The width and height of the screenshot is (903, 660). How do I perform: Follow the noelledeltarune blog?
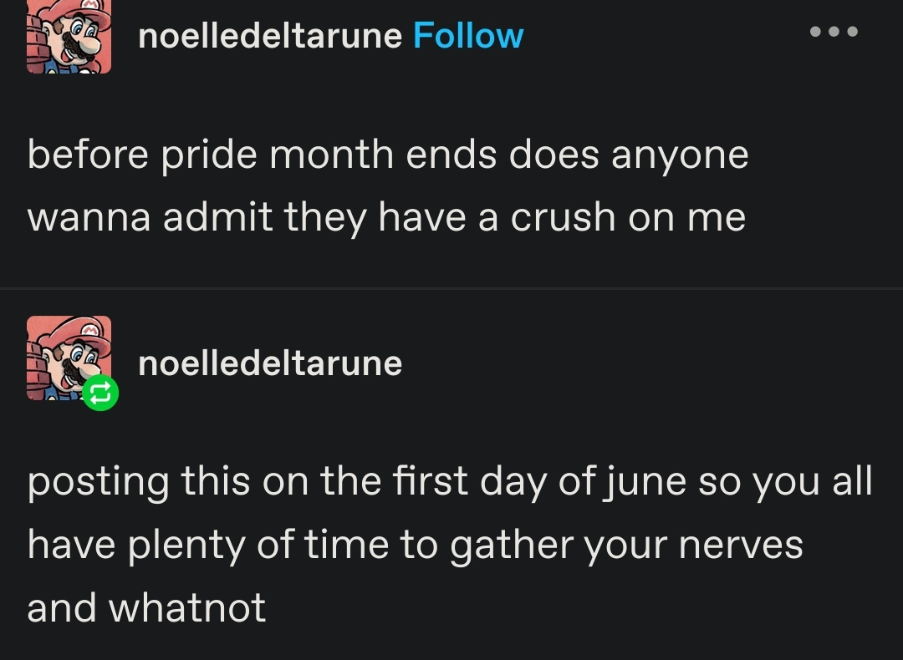click(468, 36)
